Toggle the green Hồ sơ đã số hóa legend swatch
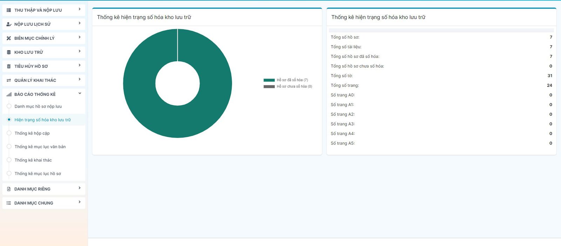Screen dimensions: 561x246 [x=269, y=80]
